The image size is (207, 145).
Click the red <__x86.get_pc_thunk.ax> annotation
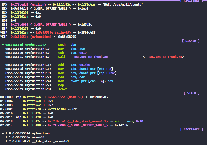pyautogui.click(x=163, y=57)
